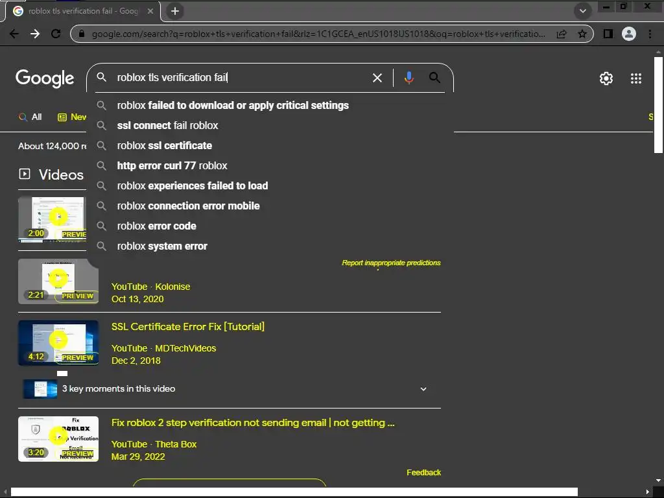Screen dimensions: 664x498
Task: Click the 'Oct 13, 2020' date text
Action: pyautogui.click(x=137, y=299)
